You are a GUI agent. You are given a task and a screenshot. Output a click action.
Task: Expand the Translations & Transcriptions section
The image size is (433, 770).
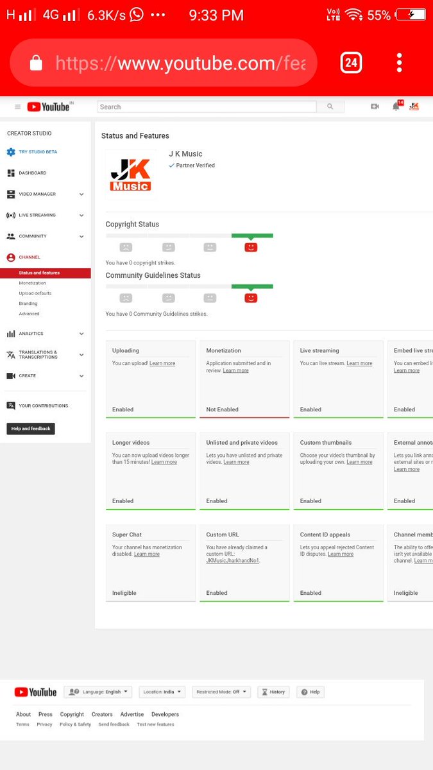[81, 355]
